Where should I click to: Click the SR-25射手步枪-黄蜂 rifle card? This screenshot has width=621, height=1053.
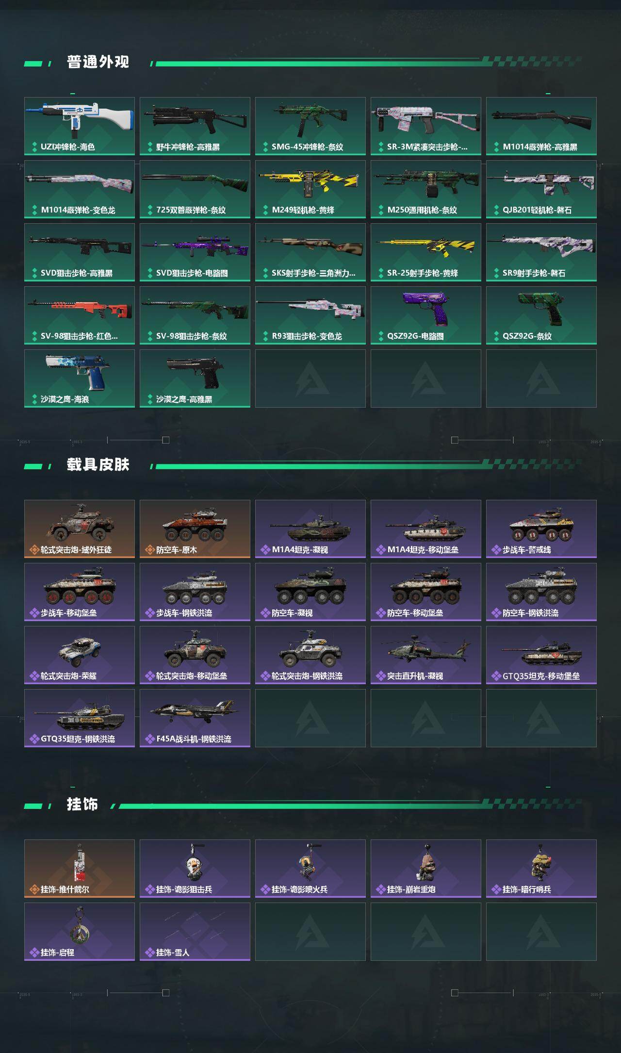[426, 252]
